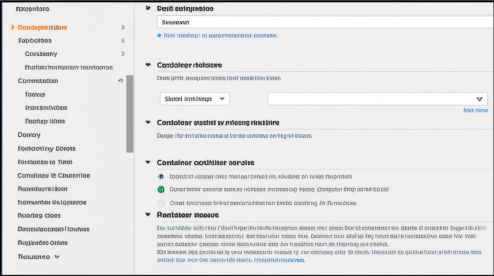Collapse the topmost section using its arrow
This screenshot has width=494, height=276.
point(148,9)
